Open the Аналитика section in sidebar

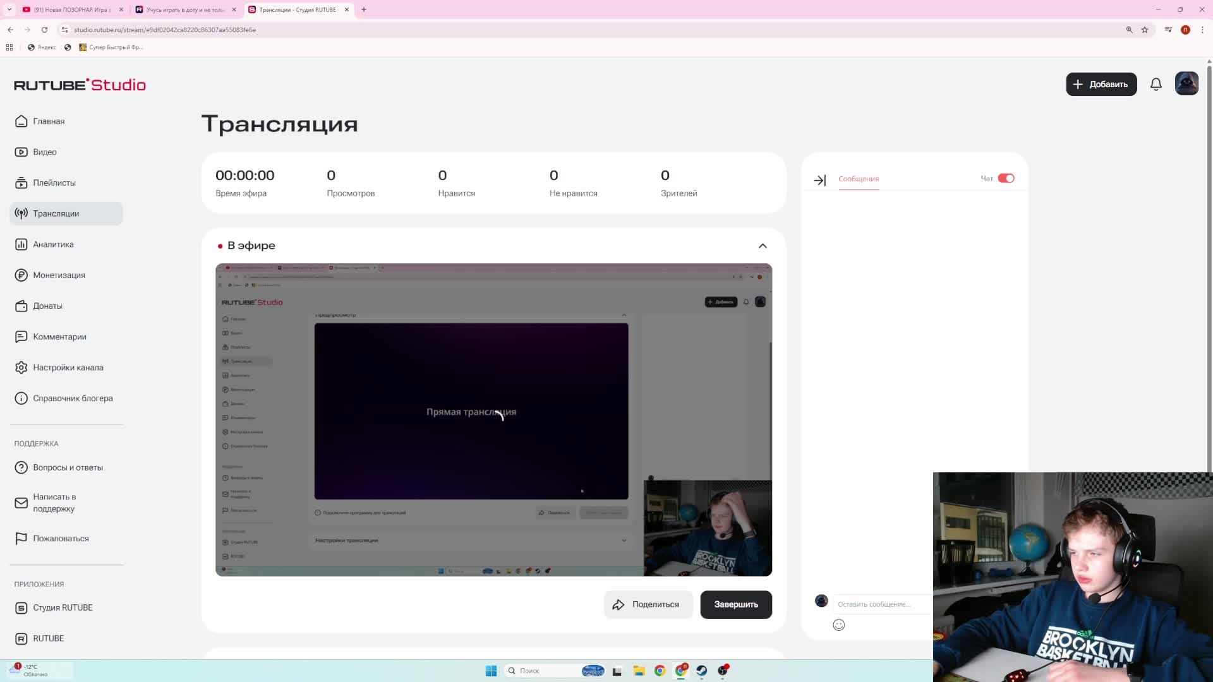[53, 244]
